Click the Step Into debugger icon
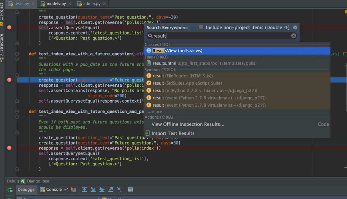 (93, 190)
